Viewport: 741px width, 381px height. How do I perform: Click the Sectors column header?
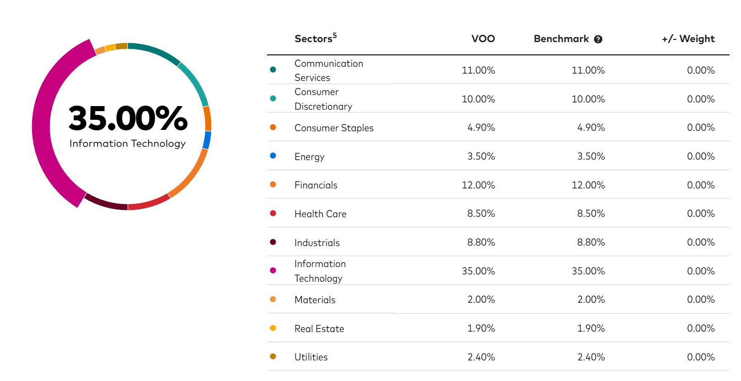(x=313, y=39)
